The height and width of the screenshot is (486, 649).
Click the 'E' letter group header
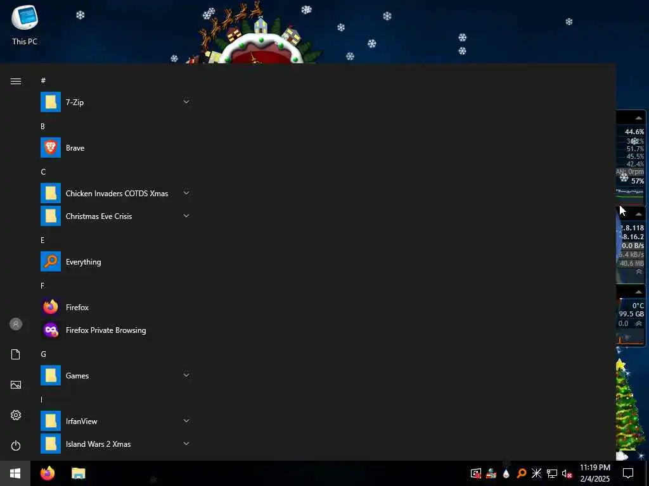point(42,240)
